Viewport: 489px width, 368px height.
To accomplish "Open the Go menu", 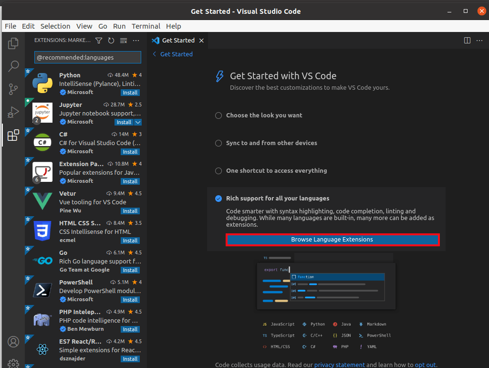I will 103,26.
